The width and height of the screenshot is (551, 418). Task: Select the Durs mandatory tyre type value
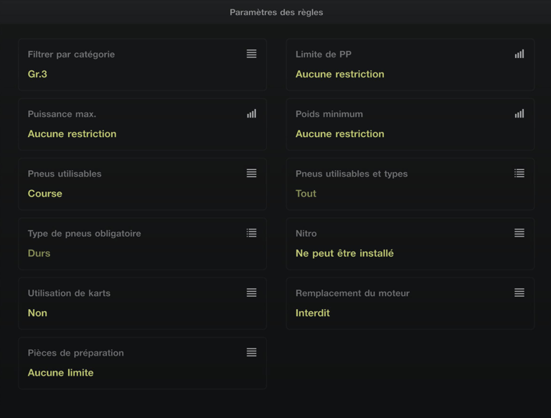[39, 253]
